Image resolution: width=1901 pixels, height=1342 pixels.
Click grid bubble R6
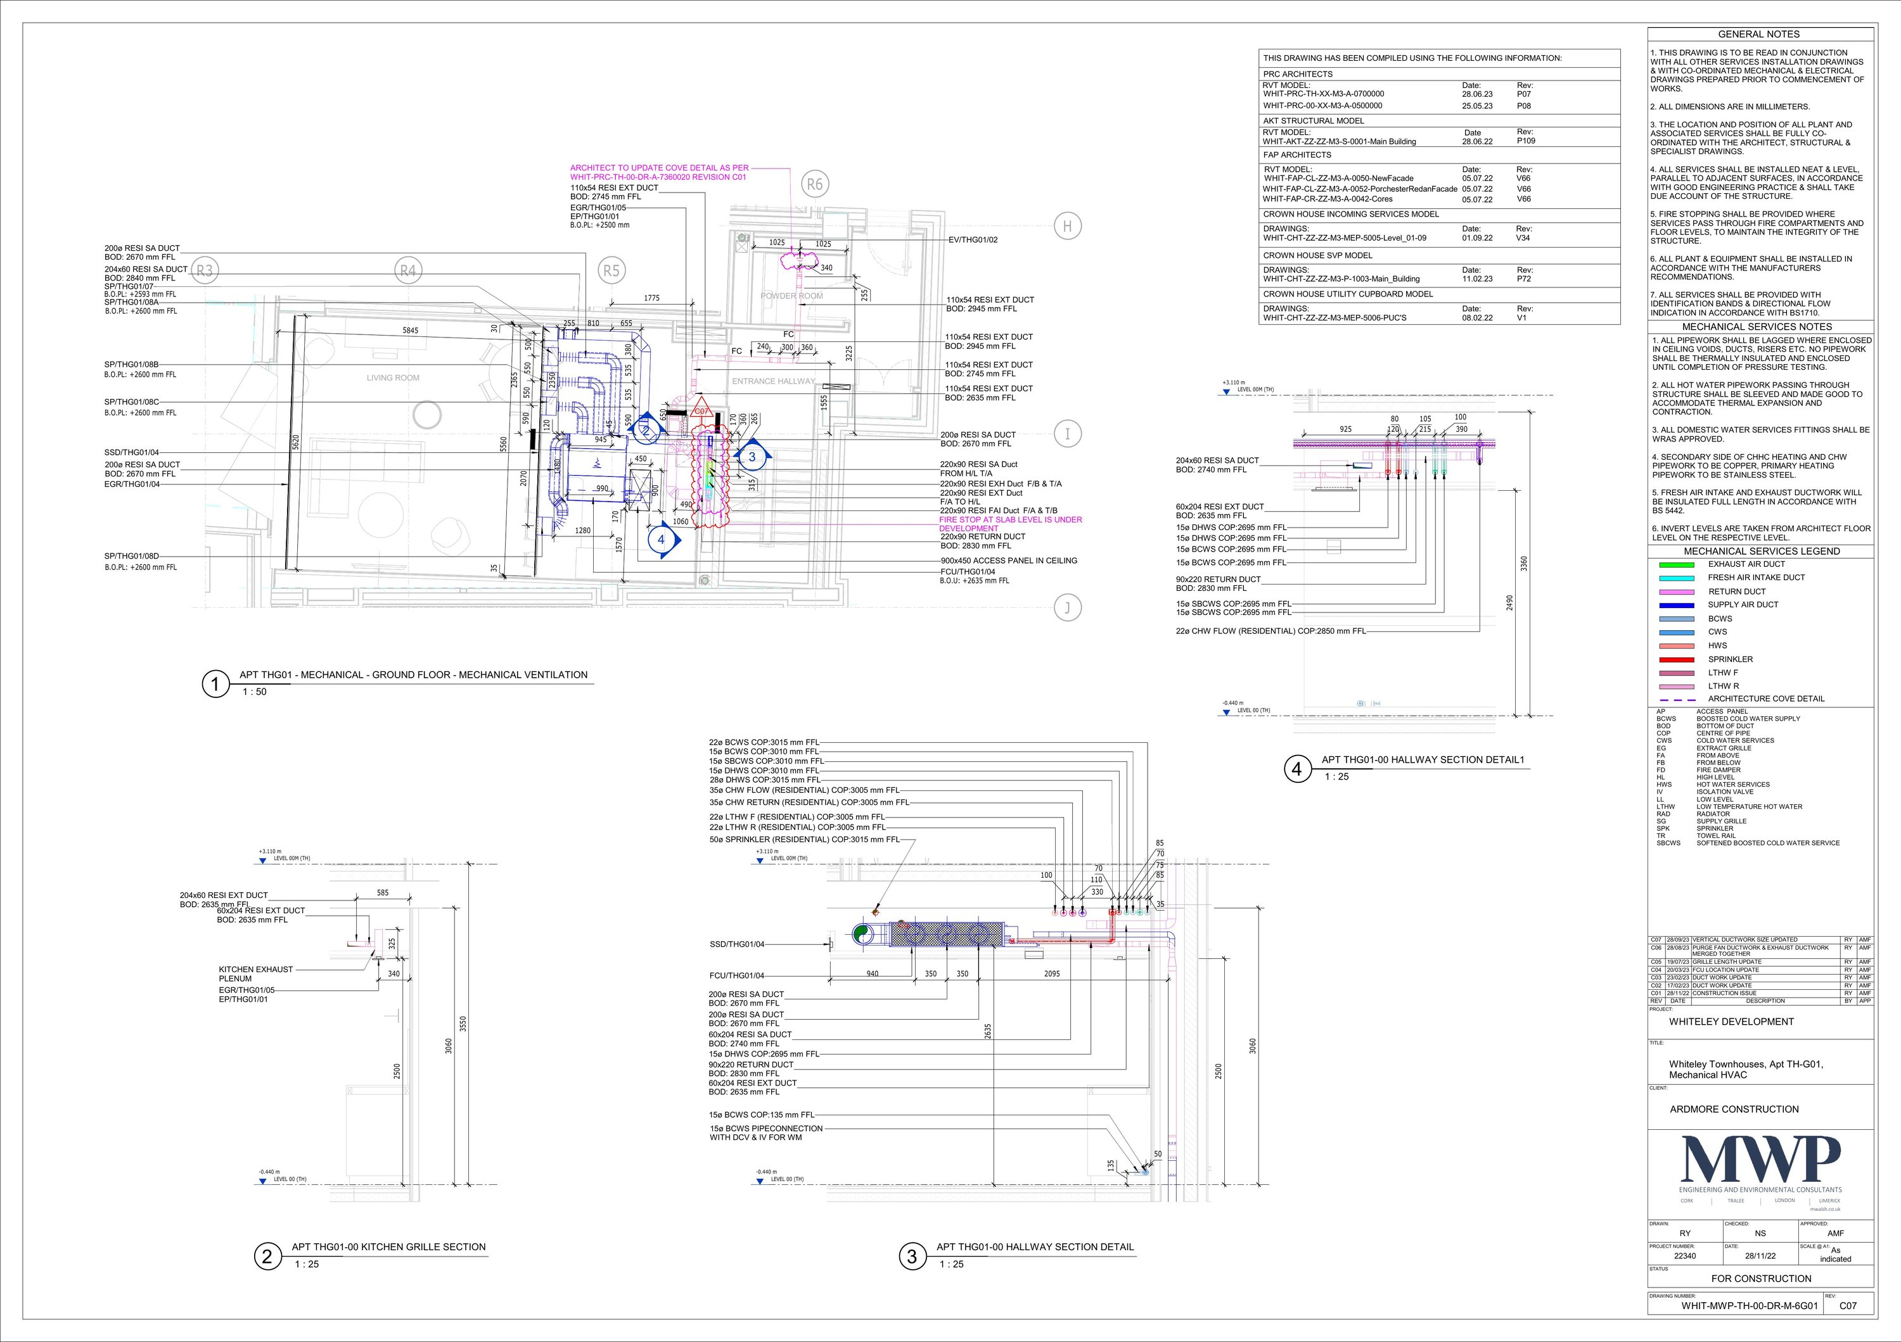pyautogui.click(x=815, y=184)
